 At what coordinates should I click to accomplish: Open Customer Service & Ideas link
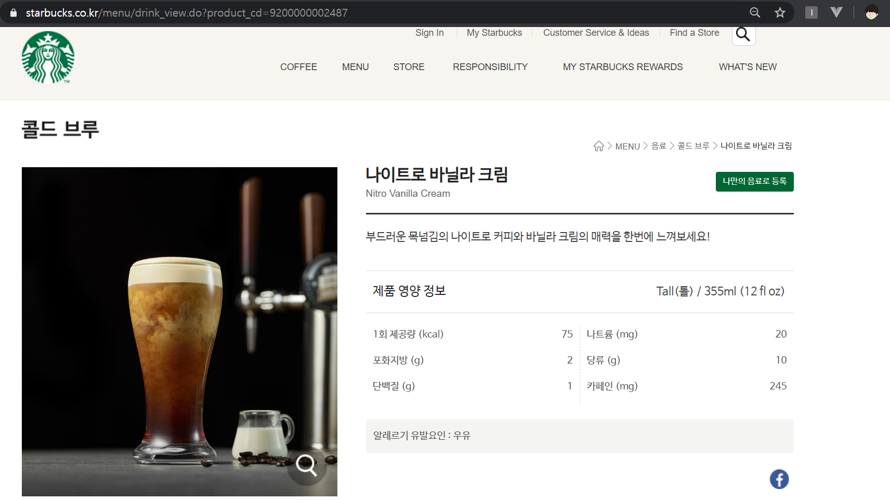click(x=596, y=33)
